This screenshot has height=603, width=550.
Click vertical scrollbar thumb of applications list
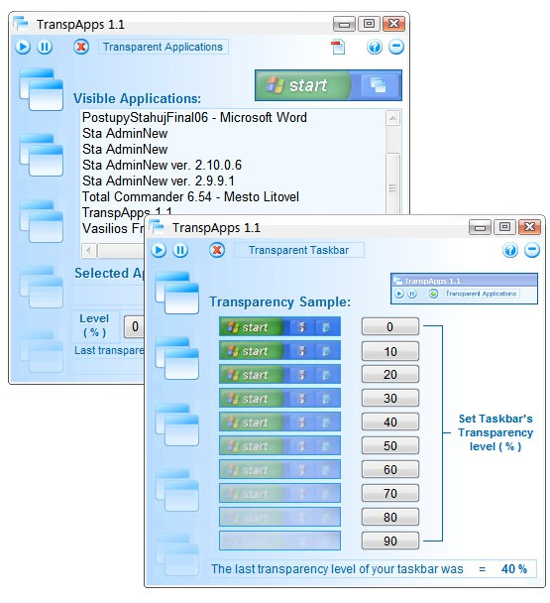(x=392, y=184)
